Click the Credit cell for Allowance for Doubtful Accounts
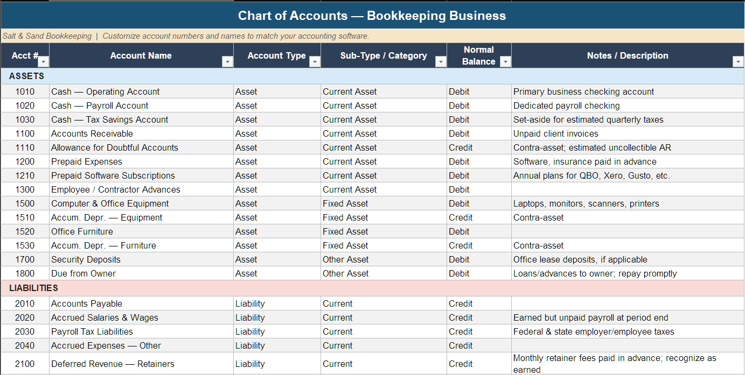The width and height of the screenshot is (745, 375). point(479,147)
